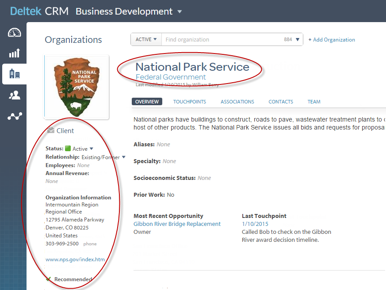Screen dimensions: 386x290
Task: Open the Existing/Former relationship dropdown
Action: [124, 157]
